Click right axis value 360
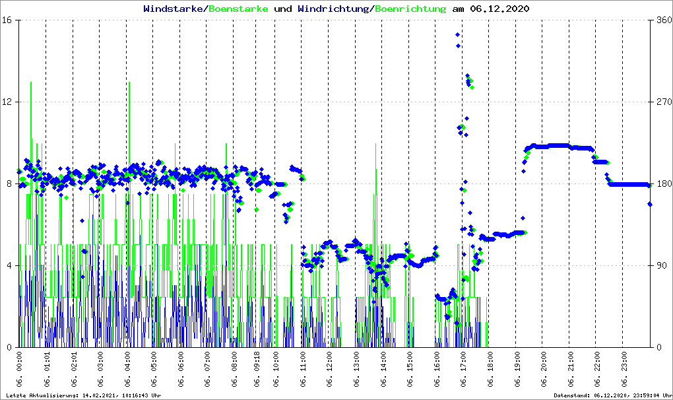The image size is (673, 400). pyautogui.click(x=664, y=20)
